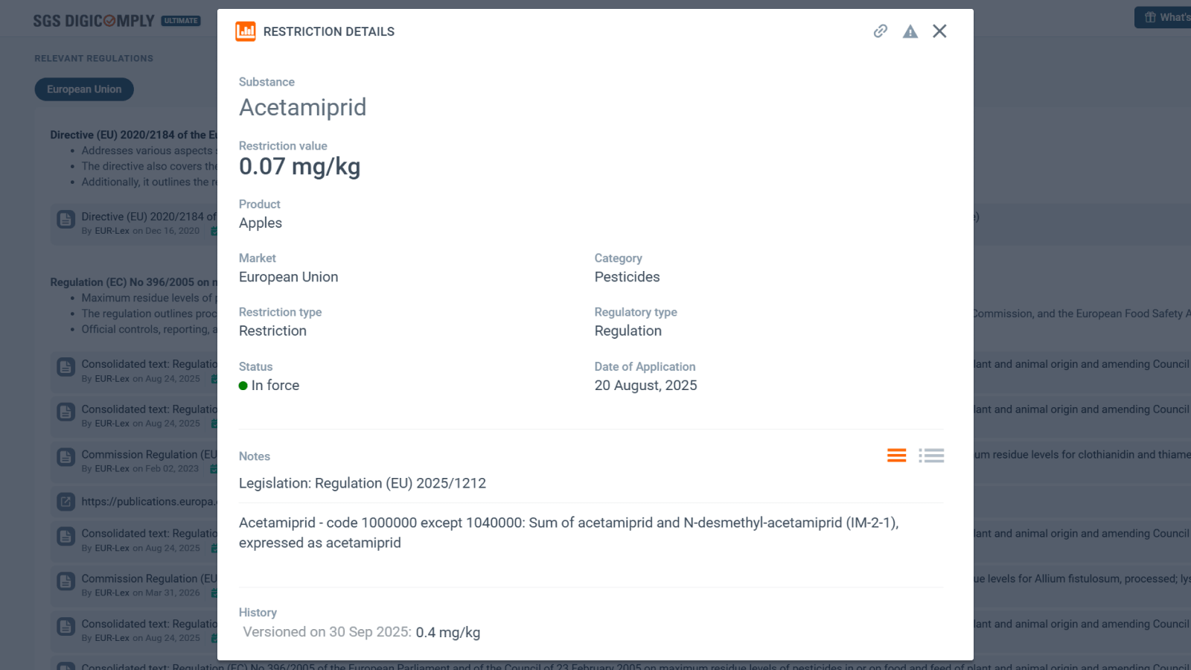Toggle the European Union regulations filter
This screenshot has height=670, width=1191.
point(84,89)
